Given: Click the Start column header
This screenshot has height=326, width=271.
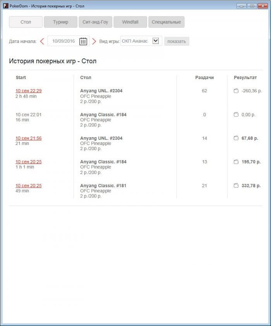Looking at the screenshot, I should (x=21, y=78).
